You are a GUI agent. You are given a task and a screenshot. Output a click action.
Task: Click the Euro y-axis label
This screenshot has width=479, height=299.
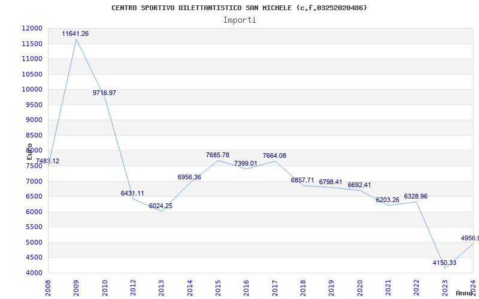pos(29,151)
